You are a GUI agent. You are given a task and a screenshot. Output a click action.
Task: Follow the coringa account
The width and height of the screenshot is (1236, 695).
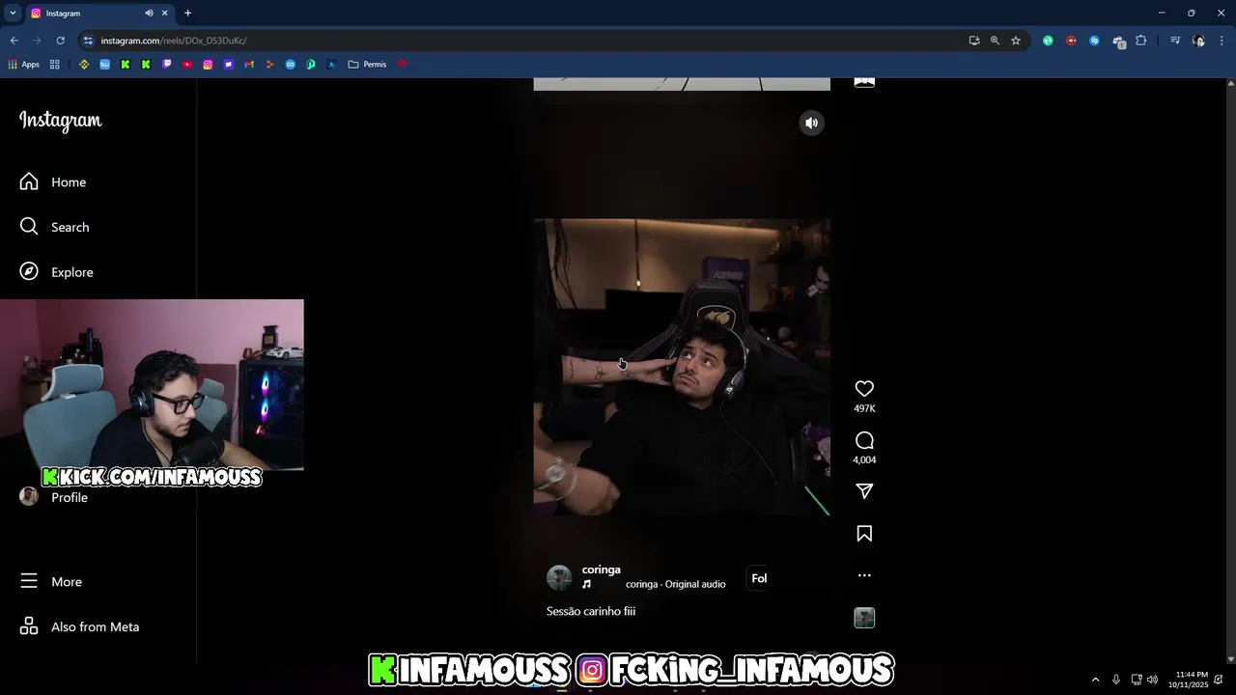pyautogui.click(x=759, y=578)
